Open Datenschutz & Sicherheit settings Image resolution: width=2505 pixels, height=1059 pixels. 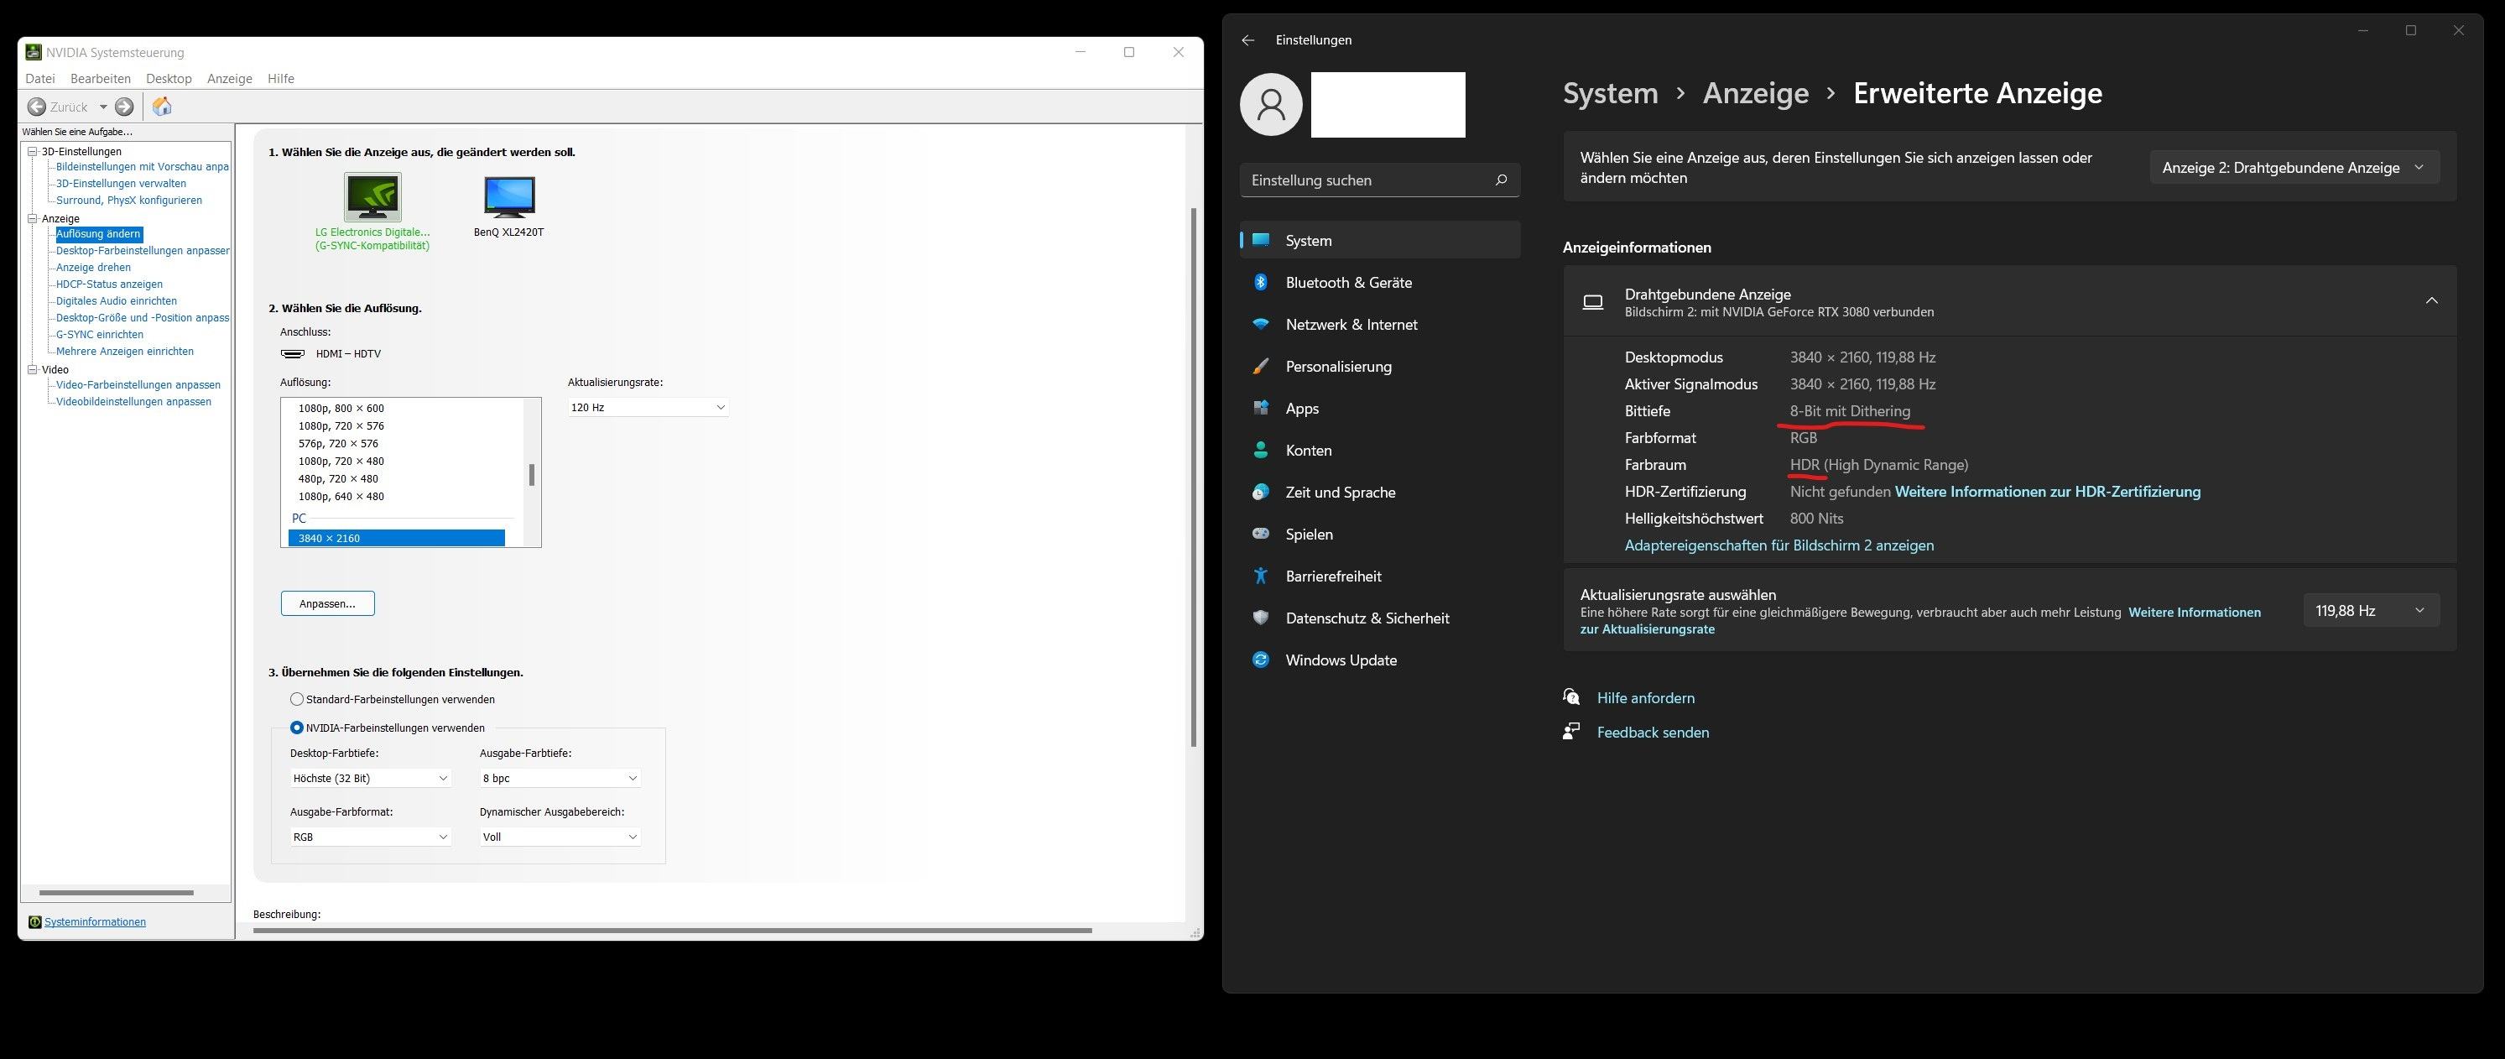pos(1380,618)
